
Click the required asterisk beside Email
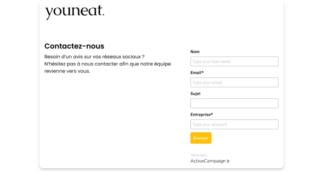point(203,73)
